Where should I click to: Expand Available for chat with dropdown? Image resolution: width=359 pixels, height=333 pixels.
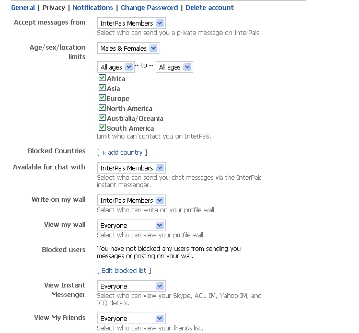click(x=131, y=168)
